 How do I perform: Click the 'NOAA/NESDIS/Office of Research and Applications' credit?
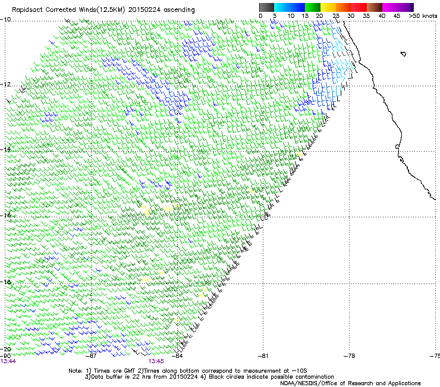tap(350, 383)
